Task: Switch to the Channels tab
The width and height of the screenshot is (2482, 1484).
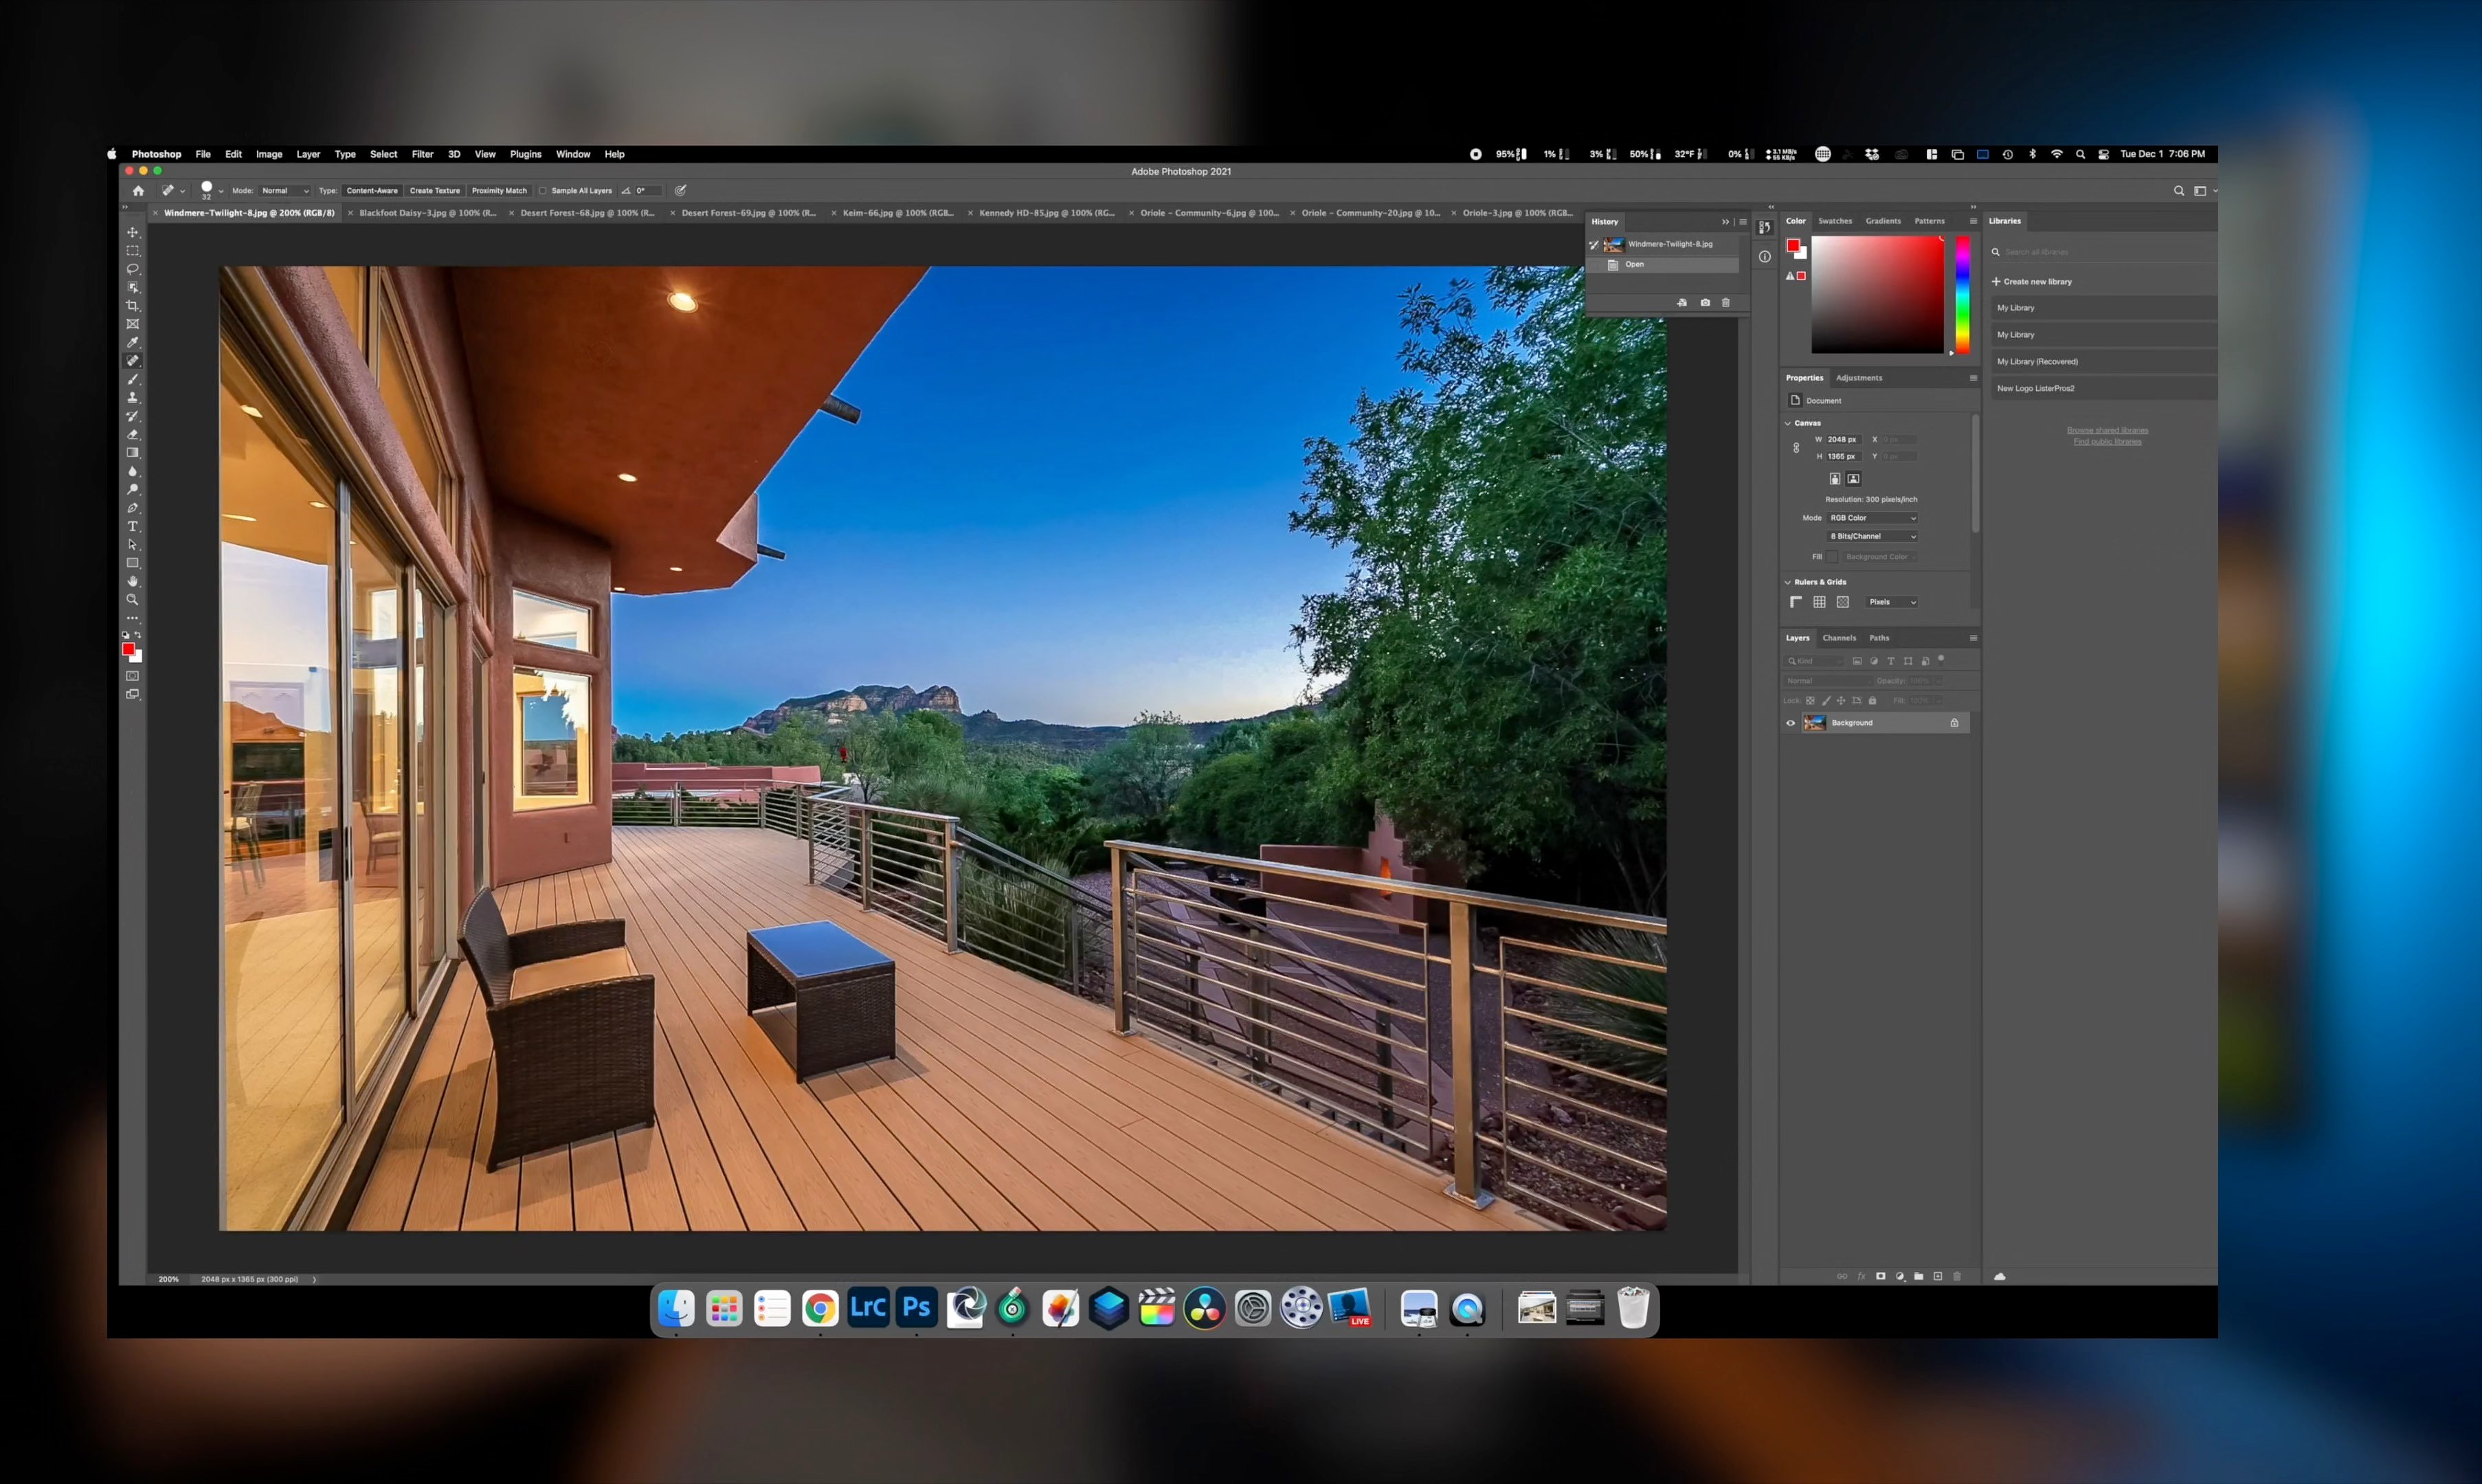Action: [1839, 638]
